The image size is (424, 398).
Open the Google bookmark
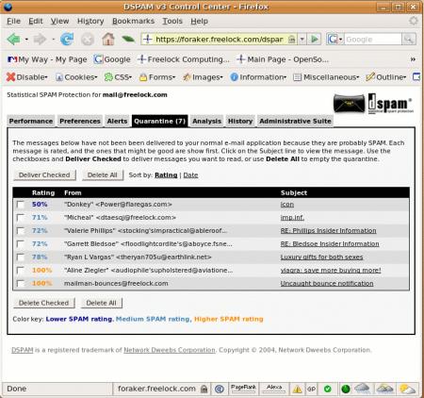(112, 59)
